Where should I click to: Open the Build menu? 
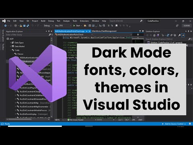pos(43,21)
